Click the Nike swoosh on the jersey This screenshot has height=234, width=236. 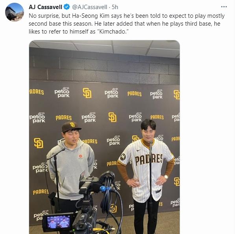[x=138, y=150]
